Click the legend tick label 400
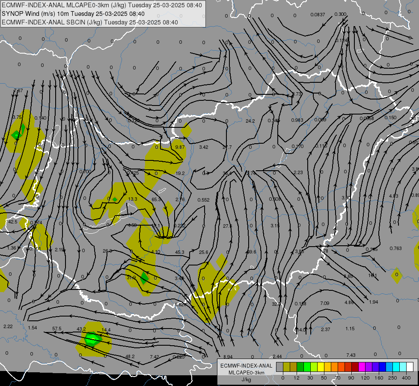Screen dimensions: 419x386 pos(406,378)
